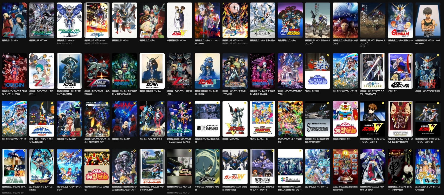This screenshot has height=195, width=444.
Task: Open the 機動戦士ガンダムZZ poster
Action: pos(125,20)
